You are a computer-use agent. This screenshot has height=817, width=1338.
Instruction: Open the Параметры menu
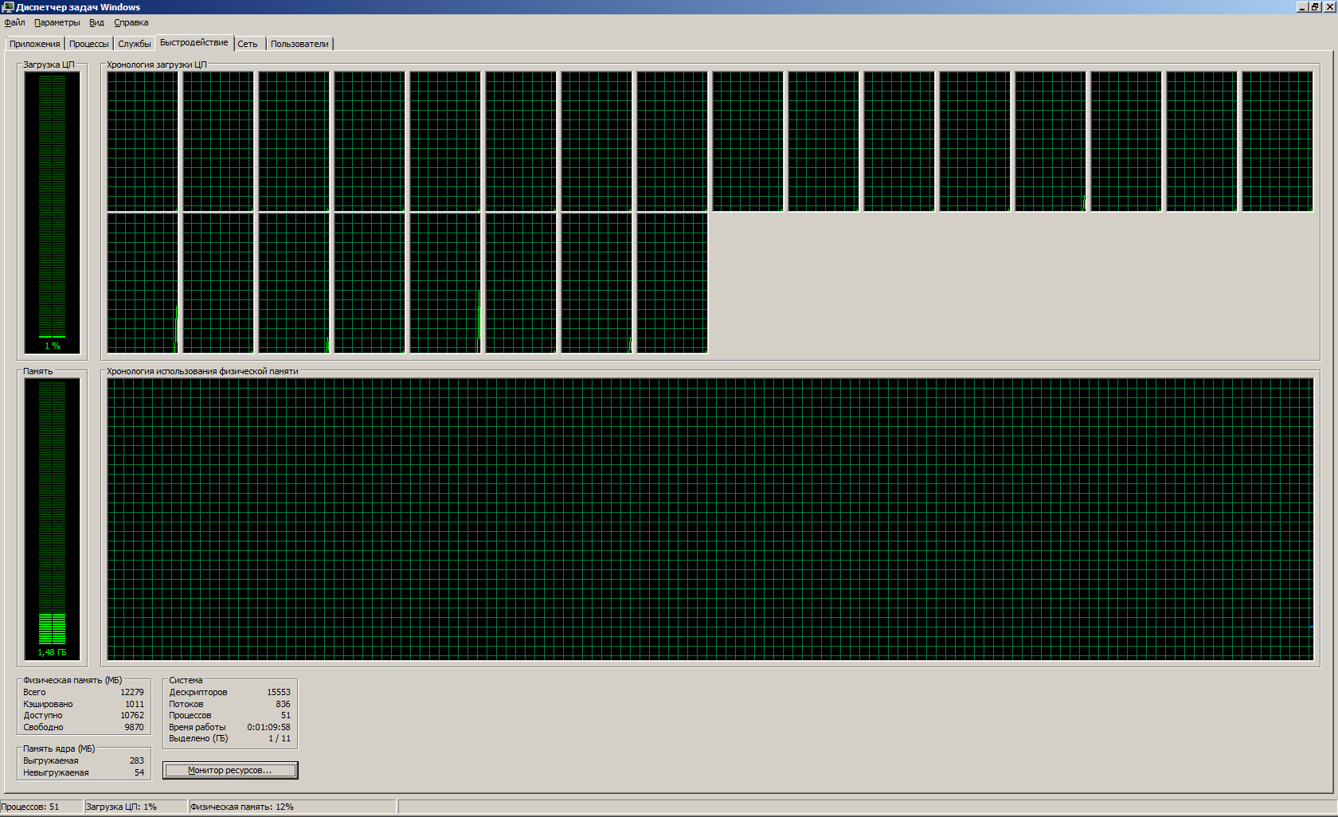point(57,23)
